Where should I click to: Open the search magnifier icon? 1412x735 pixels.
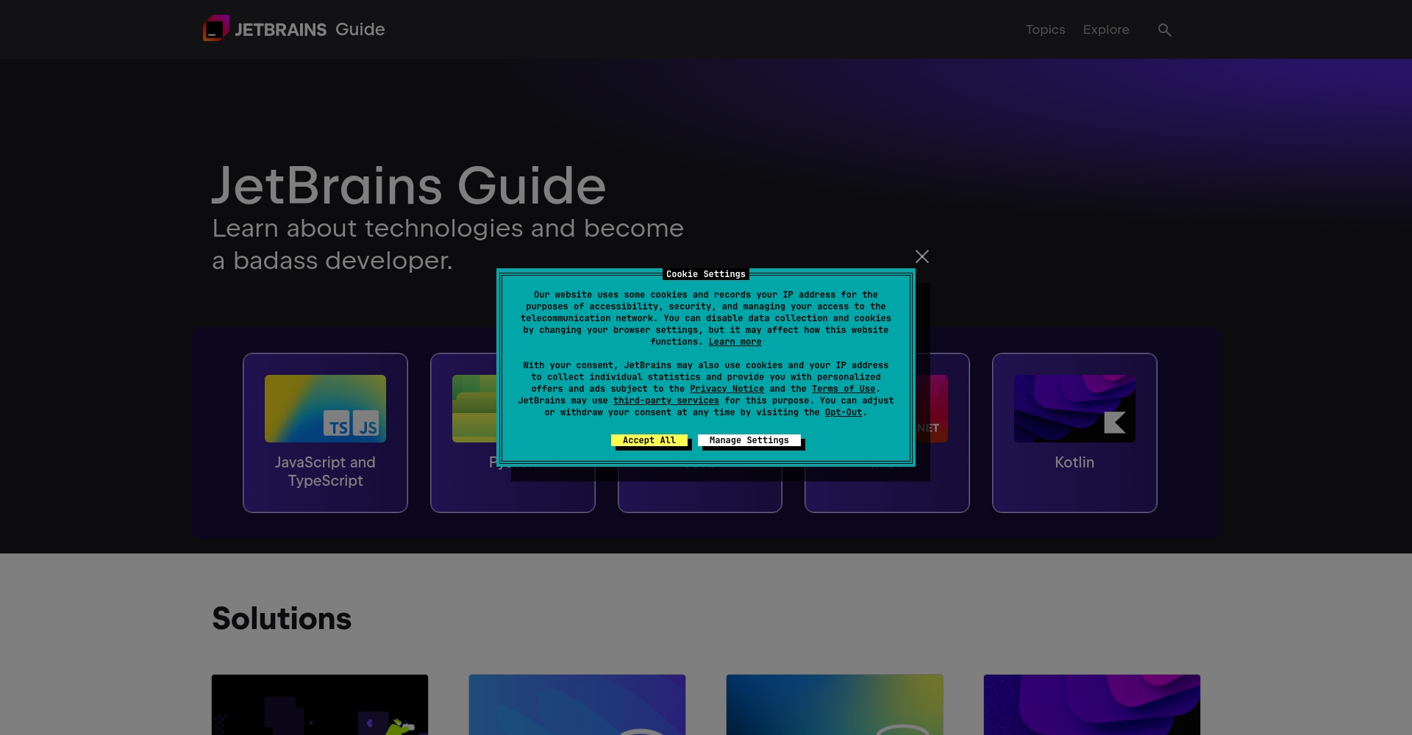[x=1164, y=30]
